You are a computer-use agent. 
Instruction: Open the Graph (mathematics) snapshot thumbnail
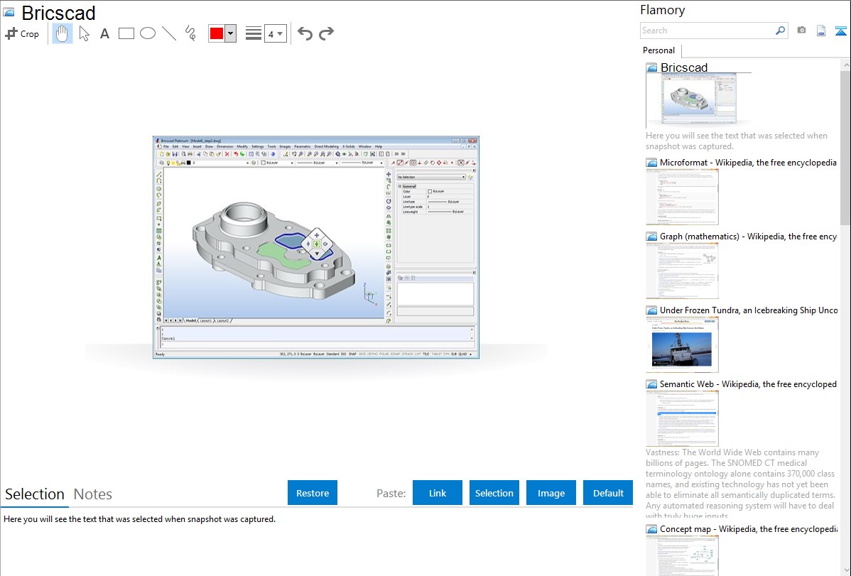pyautogui.click(x=682, y=271)
